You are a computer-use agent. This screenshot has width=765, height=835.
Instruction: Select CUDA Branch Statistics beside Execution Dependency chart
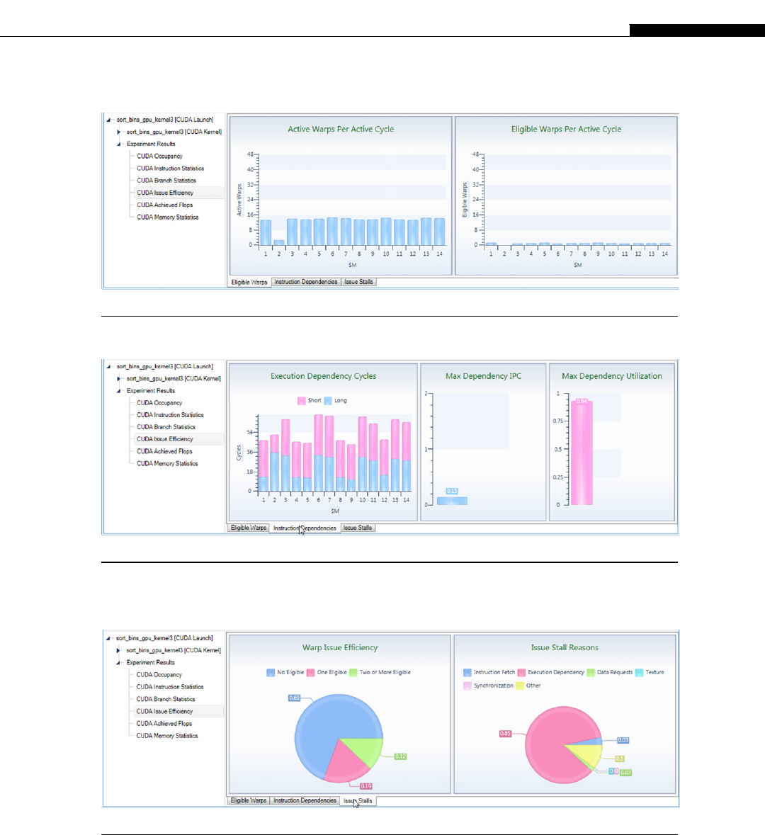click(x=166, y=427)
